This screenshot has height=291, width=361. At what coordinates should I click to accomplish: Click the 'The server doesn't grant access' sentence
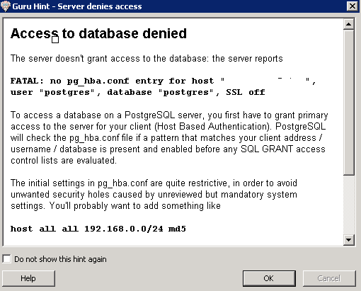[147, 58]
